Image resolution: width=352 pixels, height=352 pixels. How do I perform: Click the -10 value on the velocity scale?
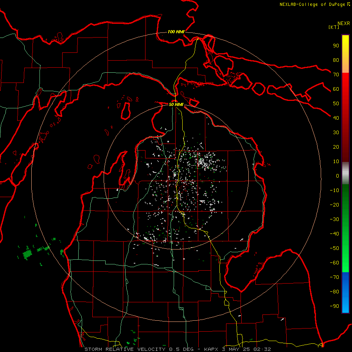click(334, 190)
